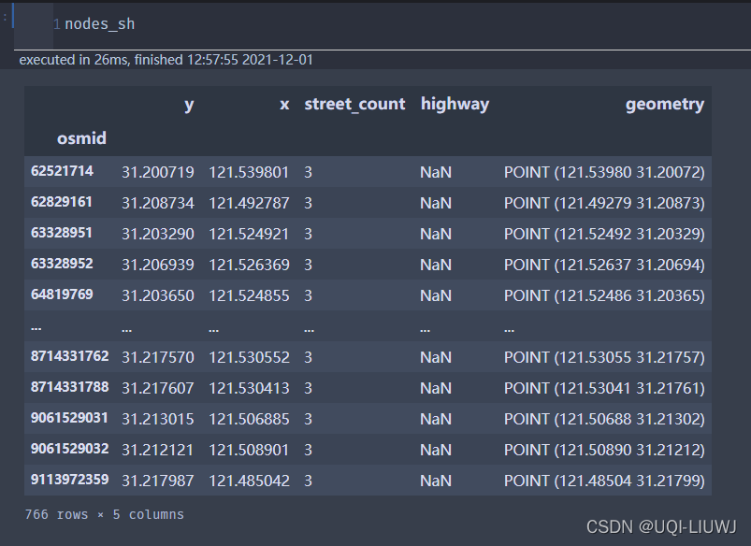Image resolution: width=751 pixels, height=546 pixels.
Task: Click the NaN highway cell for 9113972359
Action: coord(436,481)
